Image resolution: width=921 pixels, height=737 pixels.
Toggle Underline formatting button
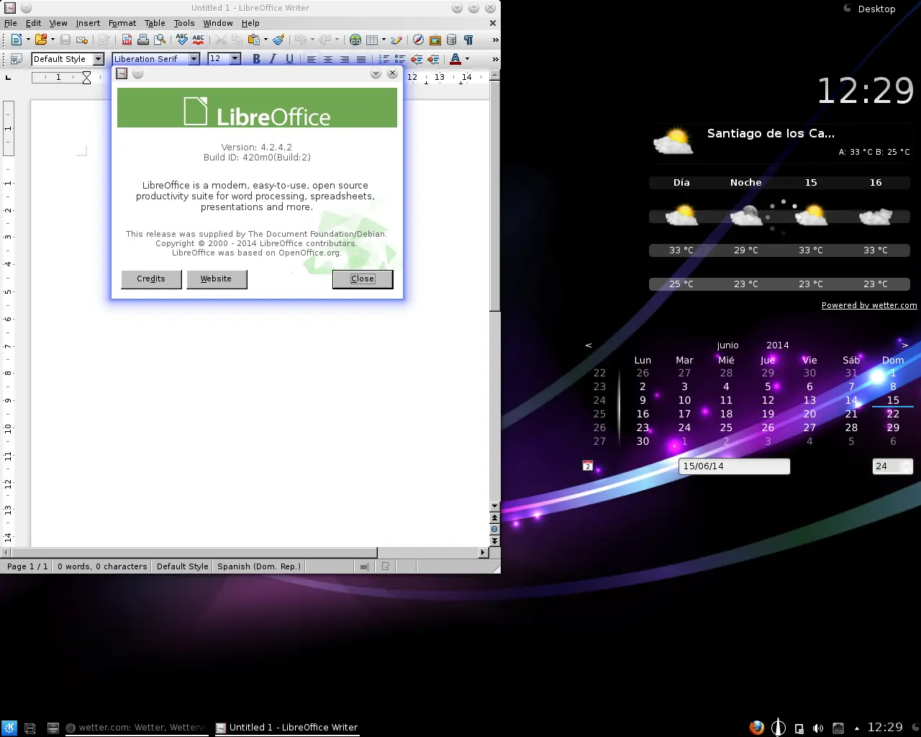289,59
